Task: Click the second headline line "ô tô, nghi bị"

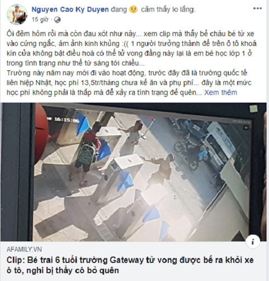Action: click(x=63, y=270)
